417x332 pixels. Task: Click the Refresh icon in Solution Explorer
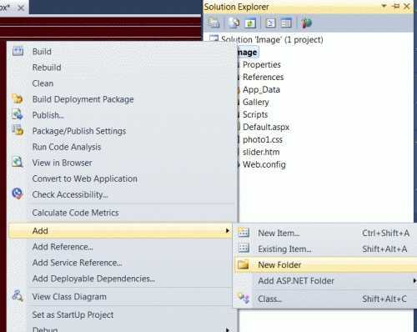click(x=250, y=23)
